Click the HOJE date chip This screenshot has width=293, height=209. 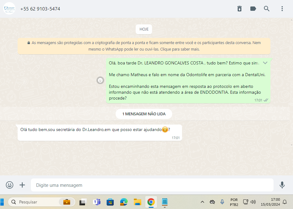click(x=144, y=29)
